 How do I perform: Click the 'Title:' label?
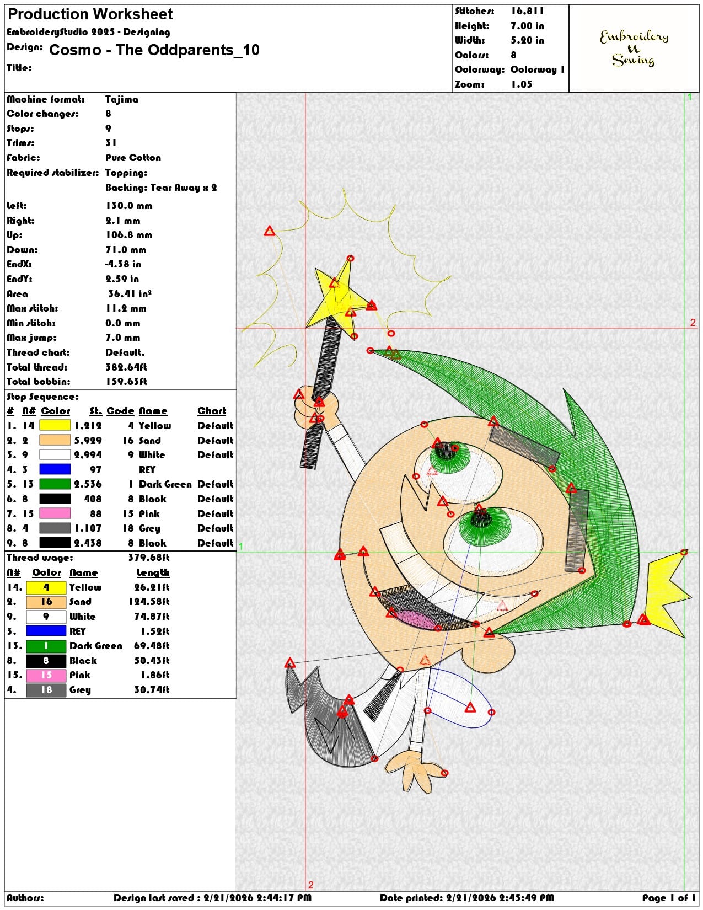19,68
